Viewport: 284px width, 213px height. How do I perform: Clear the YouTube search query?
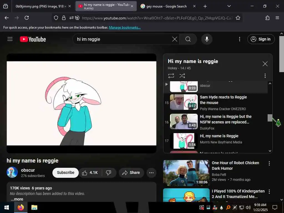pos(175,39)
